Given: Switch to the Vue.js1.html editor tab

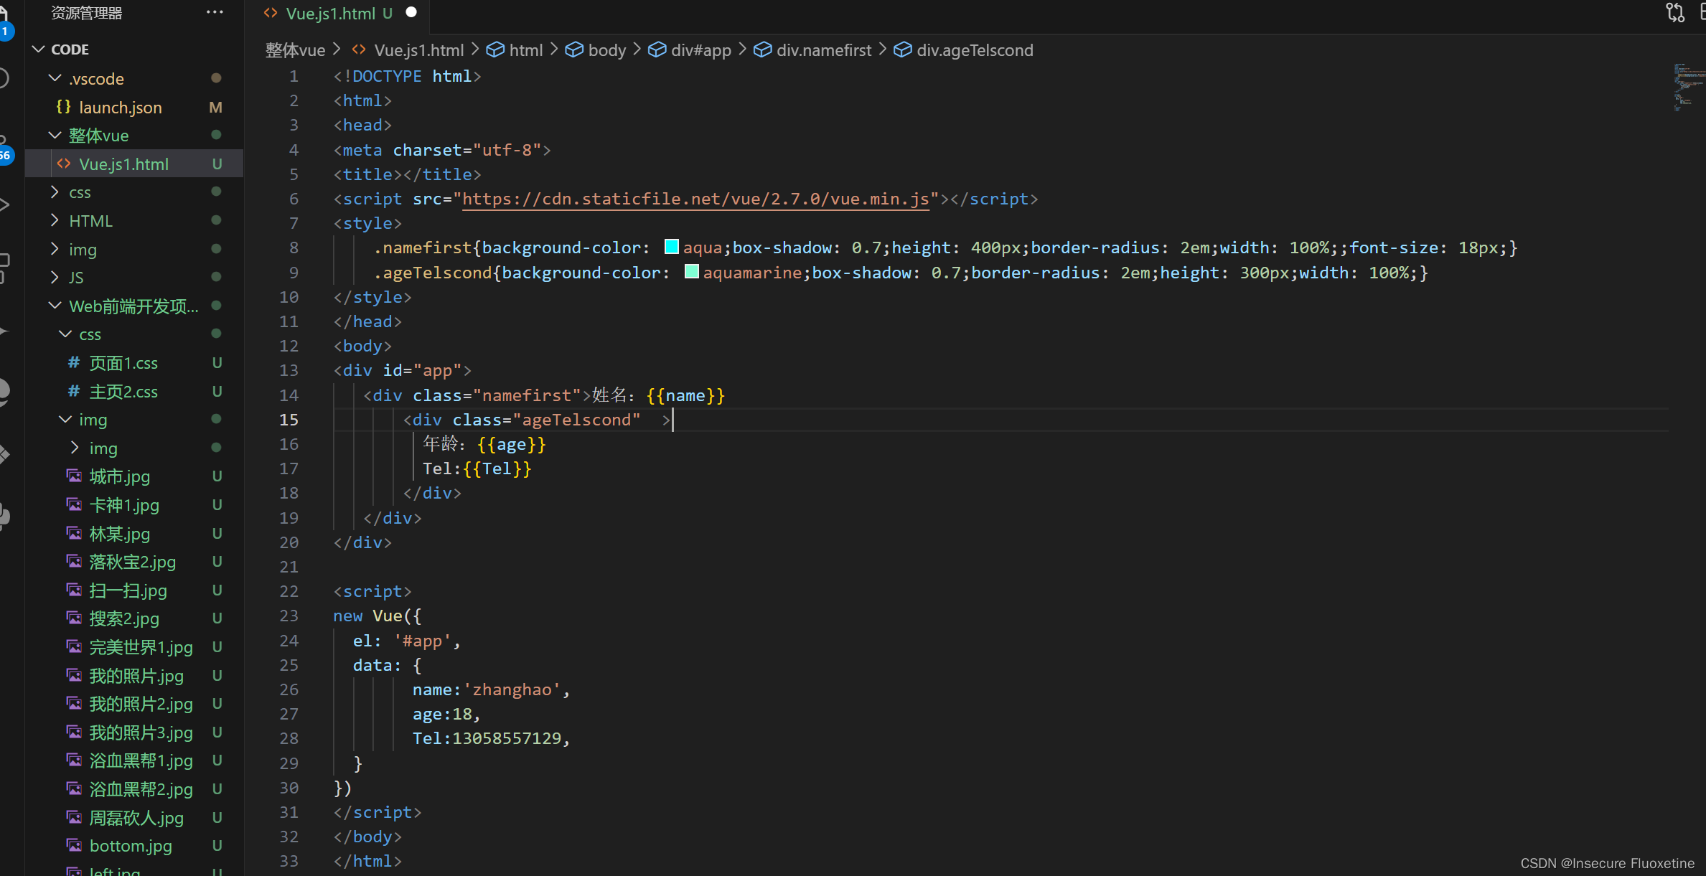Looking at the screenshot, I should (x=330, y=13).
